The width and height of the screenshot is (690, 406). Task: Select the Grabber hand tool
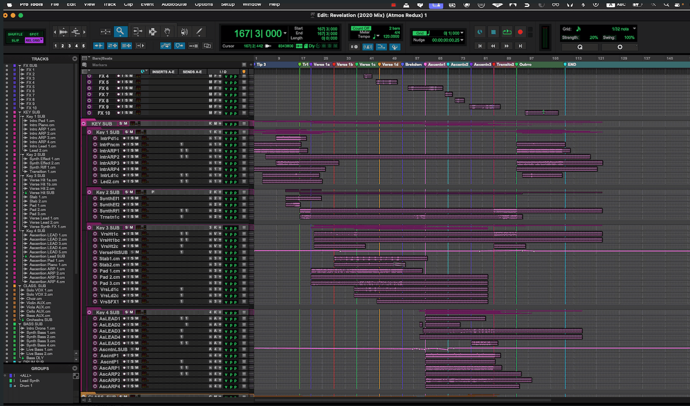pyautogui.click(x=168, y=31)
